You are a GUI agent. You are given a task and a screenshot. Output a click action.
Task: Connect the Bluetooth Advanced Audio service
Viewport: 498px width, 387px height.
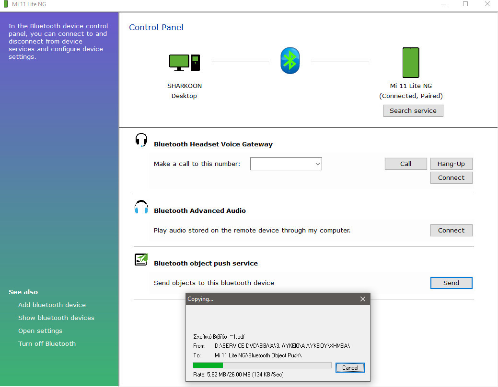coord(451,231)
